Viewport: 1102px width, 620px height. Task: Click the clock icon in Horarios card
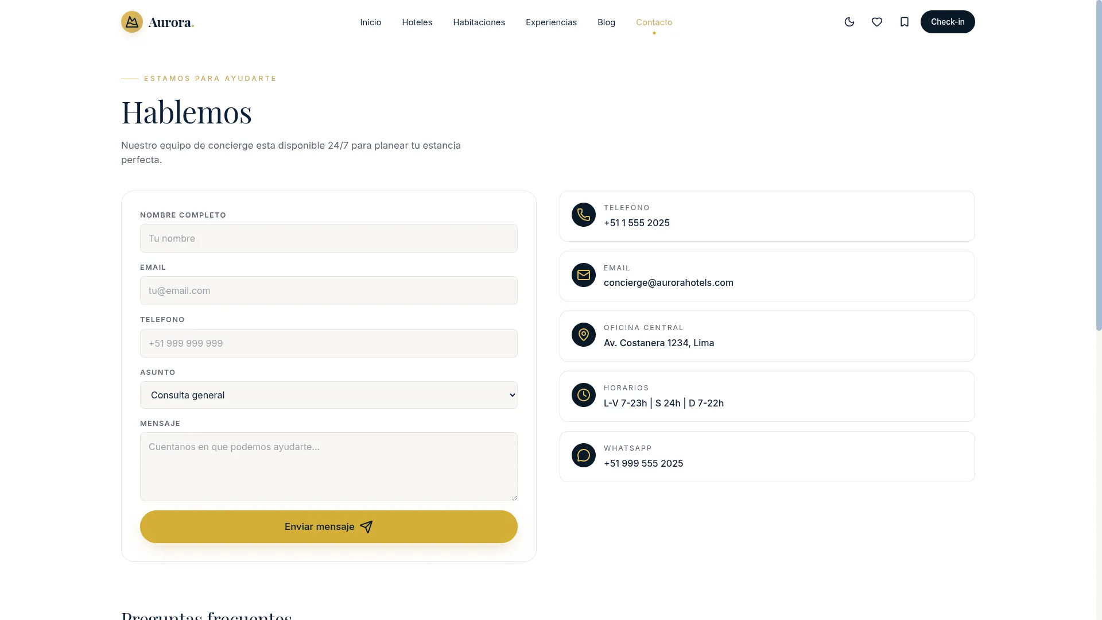click(x=584, y=395)
